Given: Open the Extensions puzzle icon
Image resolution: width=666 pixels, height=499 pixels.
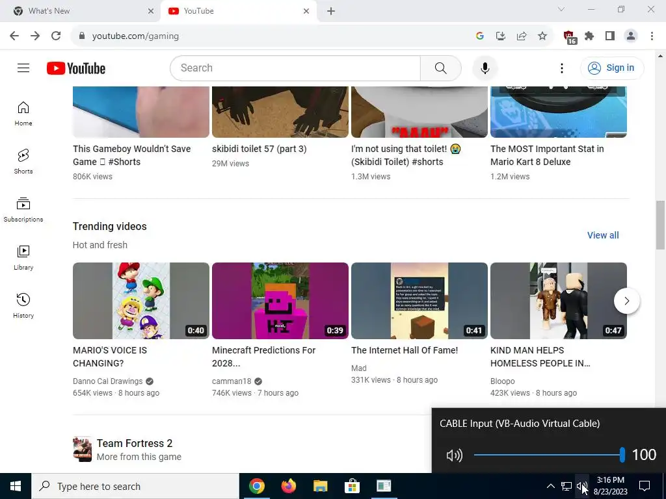Looking at the screenshot, I should click(589, 36).
